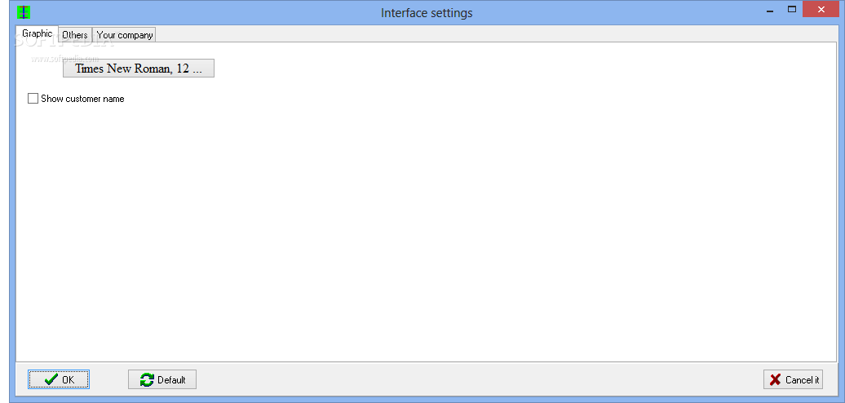Viewport: 845px width, 403px height.
Task: Click the green application icon in title bar
Action: tap(24, 12)
